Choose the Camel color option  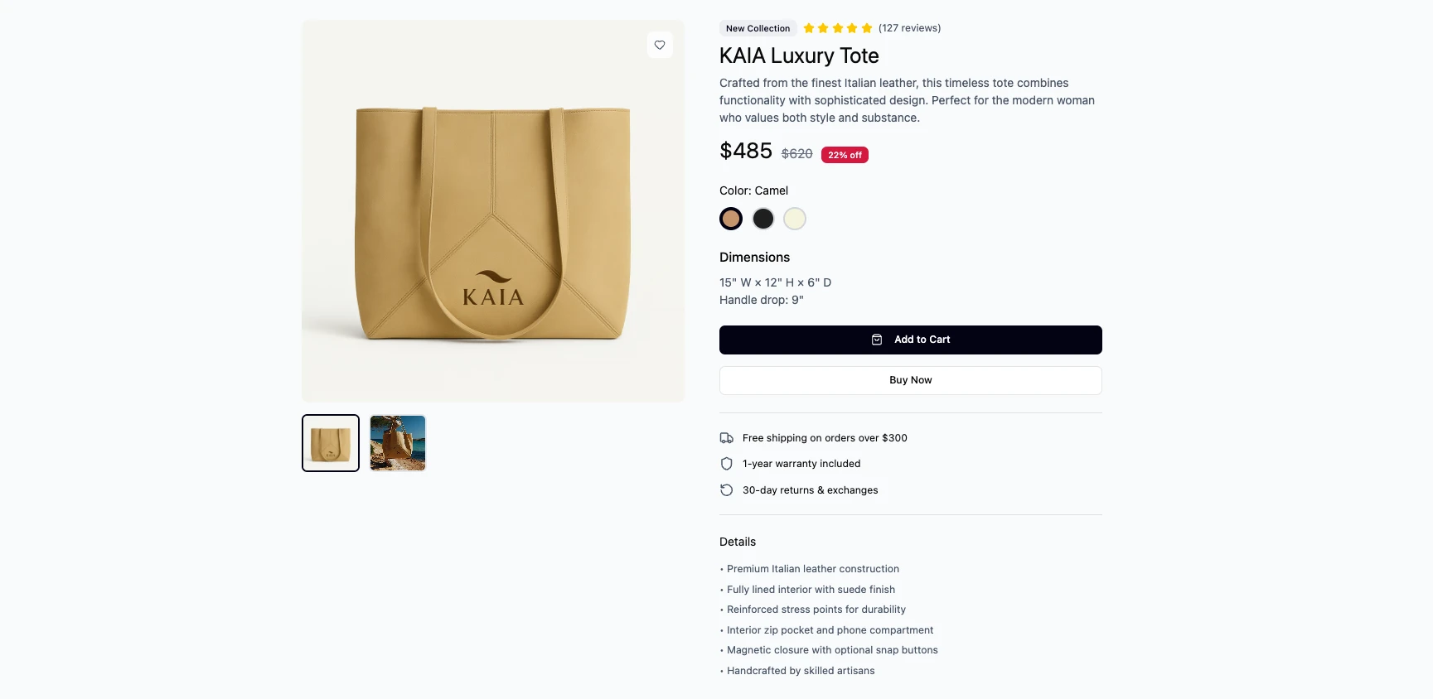click(731, 219)
